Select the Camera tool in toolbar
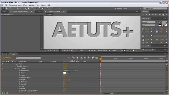 pos(18,8)
